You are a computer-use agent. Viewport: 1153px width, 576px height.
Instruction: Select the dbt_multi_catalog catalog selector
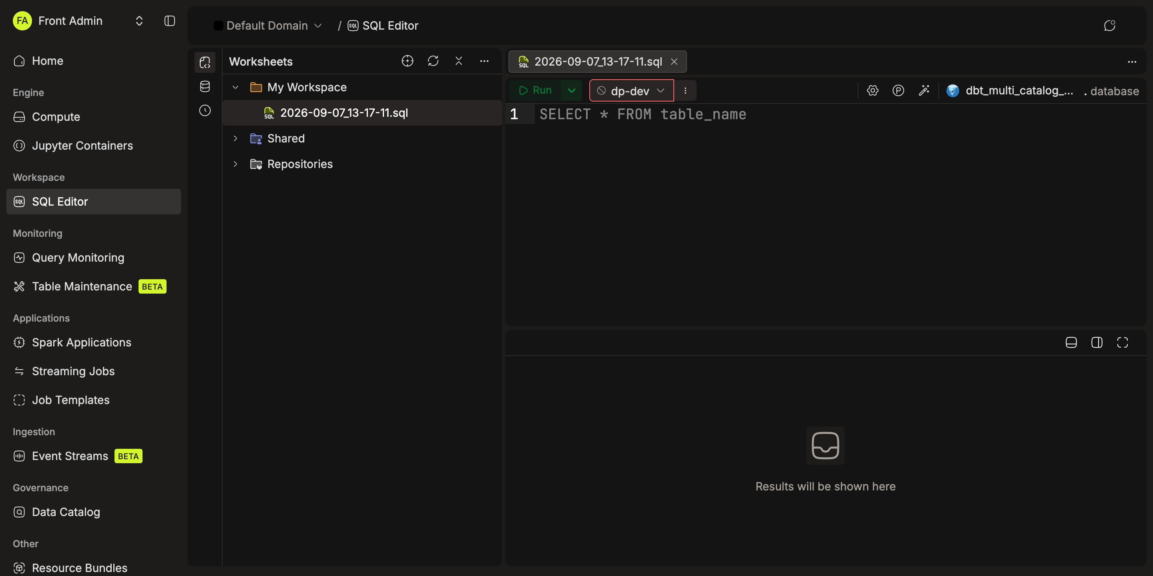tap(1010, 90)
